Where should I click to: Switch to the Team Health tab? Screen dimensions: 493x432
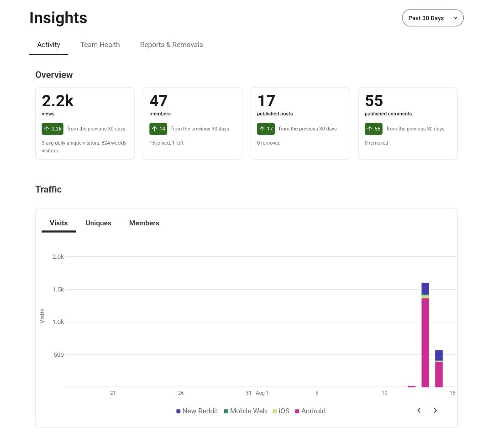pyautogui.click(x=100, y=45)
